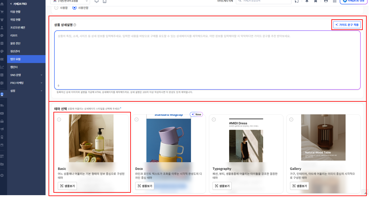375x197 pixels.
Task: Choose the Deco theme radio button
Action: click(x=136, y=119)
